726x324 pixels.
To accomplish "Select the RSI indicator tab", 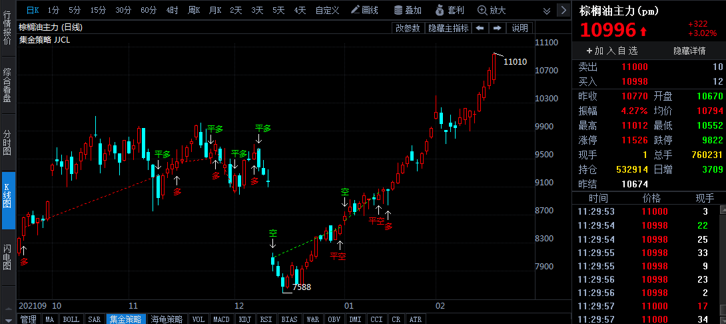I will click(x=266, y=319).
